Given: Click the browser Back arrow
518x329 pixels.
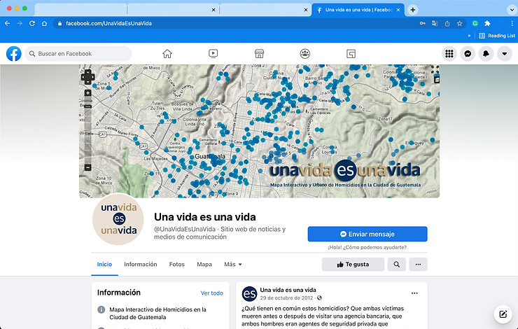Looking at the screenshot, I should [7, 24].
